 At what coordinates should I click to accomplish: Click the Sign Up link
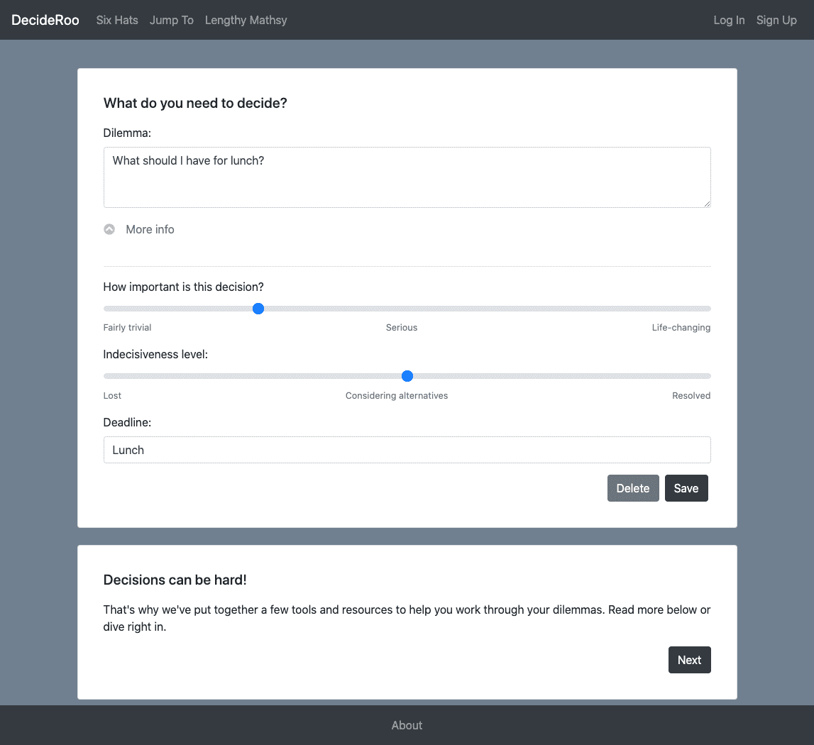point(776,21)
